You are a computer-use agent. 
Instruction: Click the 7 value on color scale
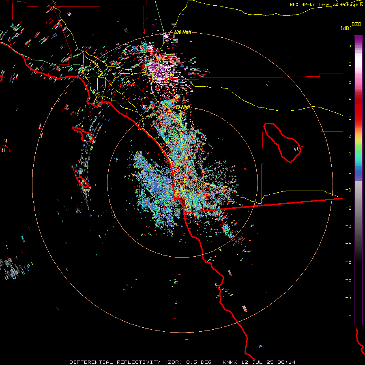pos(350,45)
